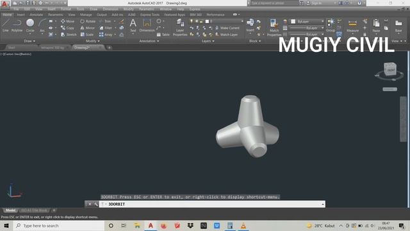This screenshot has height=231, width=410.
Task: Click the Offset icon beside Array
Action: (x=122, y=35)
